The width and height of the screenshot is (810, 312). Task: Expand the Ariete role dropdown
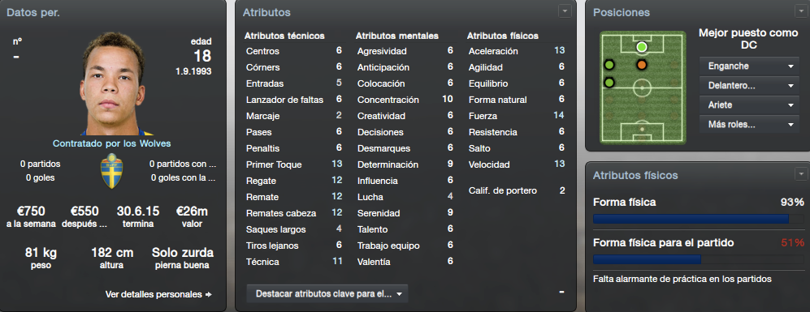[x=748, y=105]
